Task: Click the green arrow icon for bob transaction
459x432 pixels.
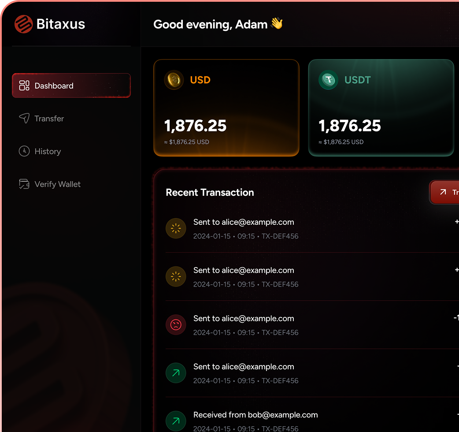Action: click(x=176, y=421)
